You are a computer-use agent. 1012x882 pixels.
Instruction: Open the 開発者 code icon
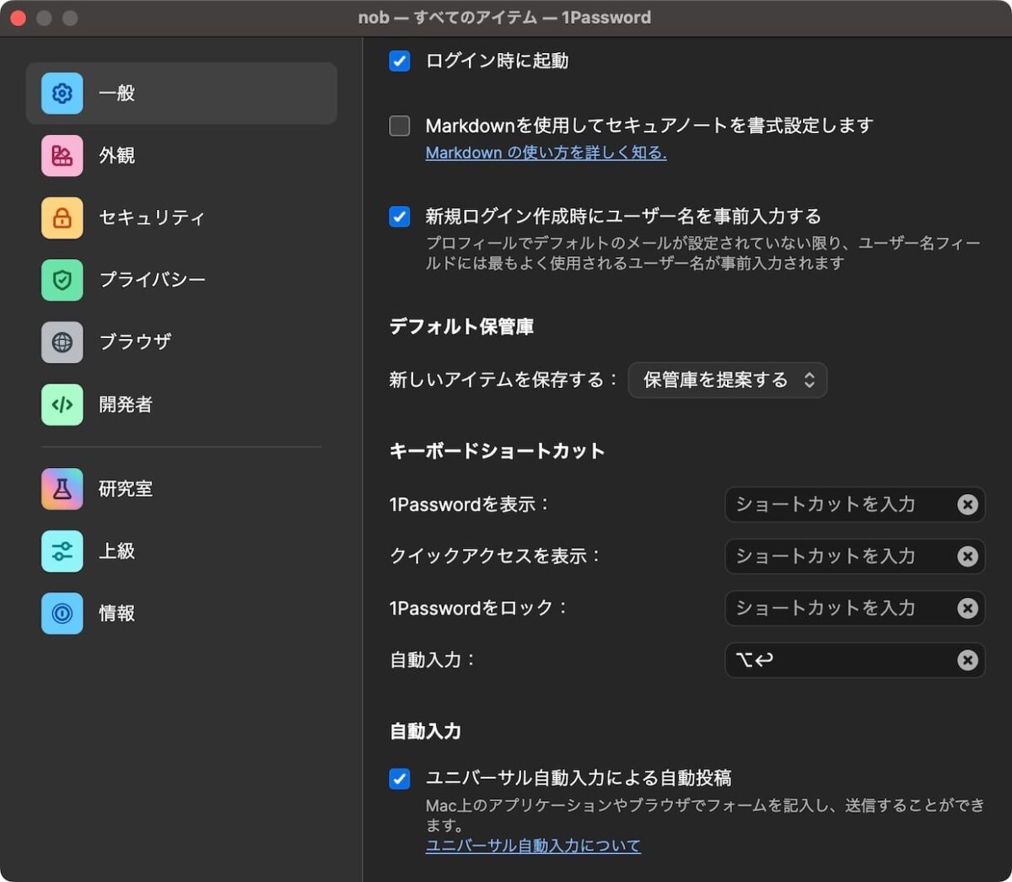pos(61,405)
